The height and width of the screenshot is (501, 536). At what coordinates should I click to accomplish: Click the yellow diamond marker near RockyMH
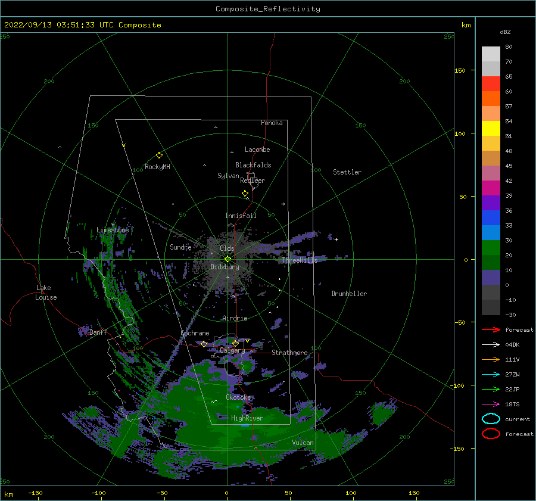159,155
